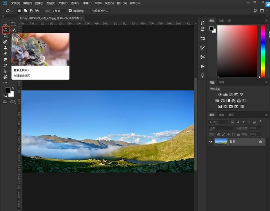Viewport: 270px width, 211px height.
Task: Select the Eraser tool
Action: coord(5,54)
